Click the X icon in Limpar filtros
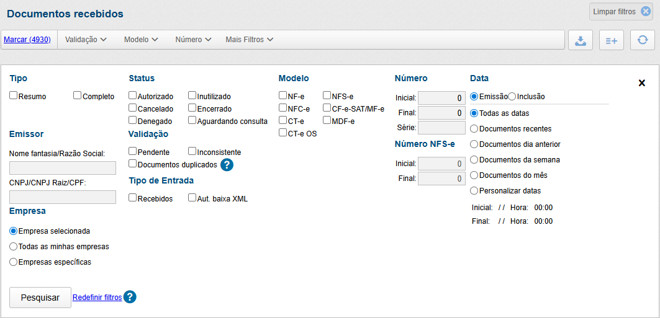 tap(646, 11)
